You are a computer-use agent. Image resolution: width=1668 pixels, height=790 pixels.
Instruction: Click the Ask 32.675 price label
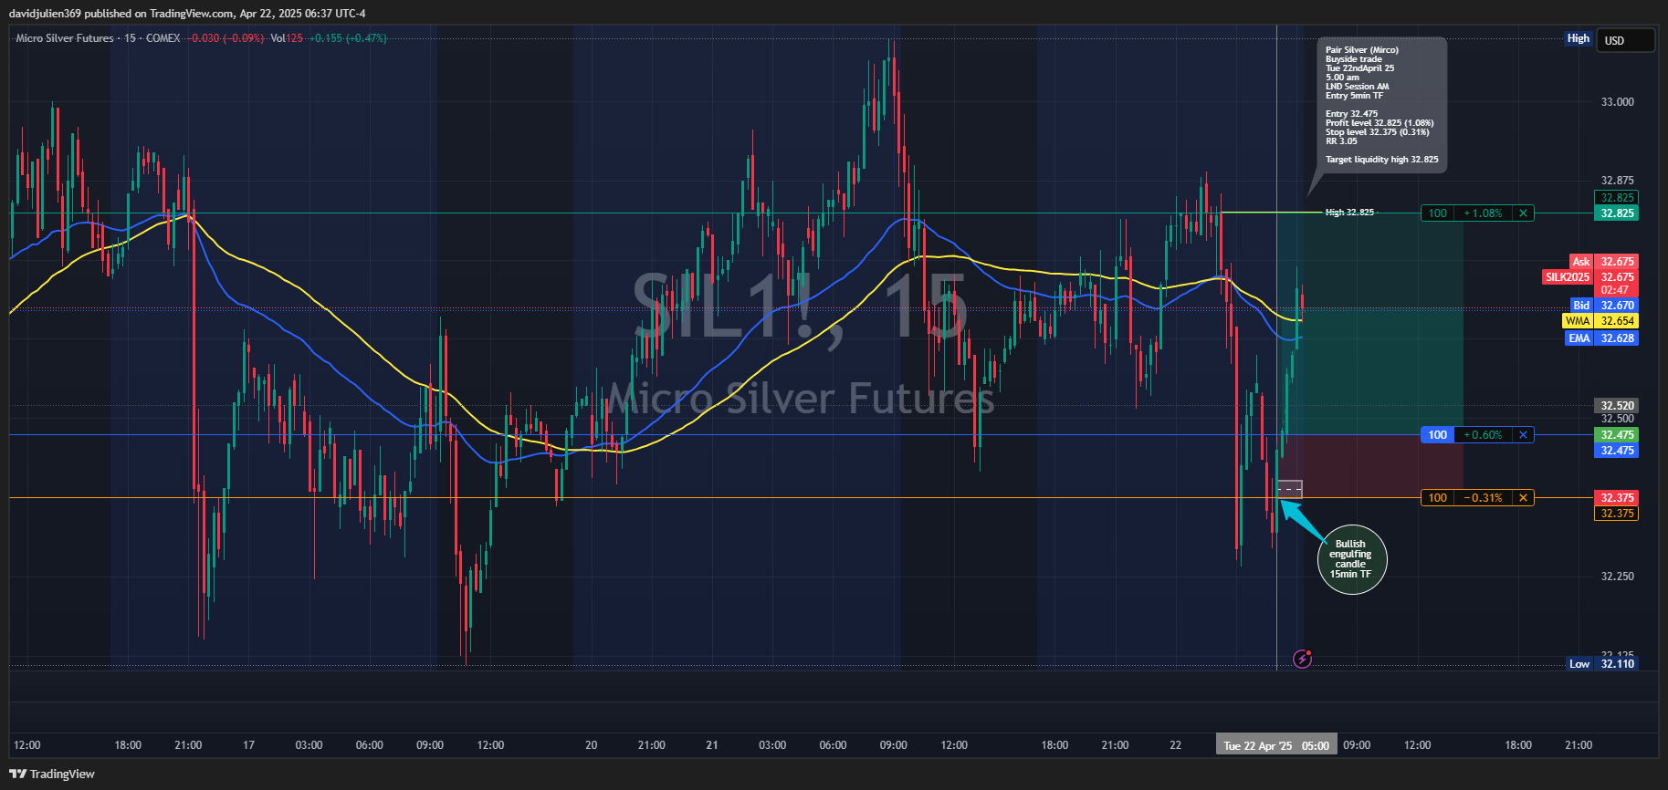point(1603,262)
